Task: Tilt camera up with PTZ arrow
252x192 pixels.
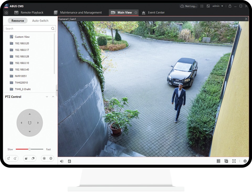Action: [30, 114]
